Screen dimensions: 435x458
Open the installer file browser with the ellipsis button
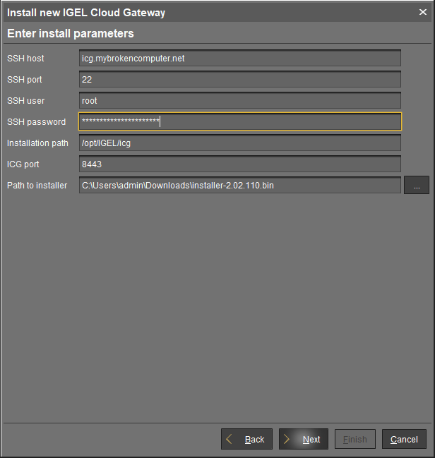tap(417, 186)
